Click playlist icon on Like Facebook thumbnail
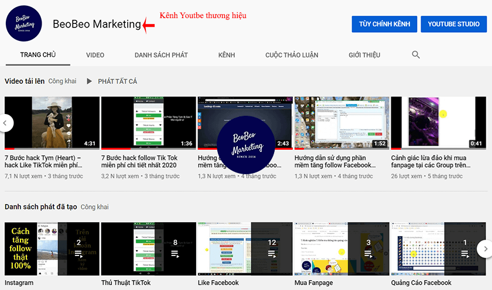The width and height of the screenshot is (492, 290). [x=272, y=254]
